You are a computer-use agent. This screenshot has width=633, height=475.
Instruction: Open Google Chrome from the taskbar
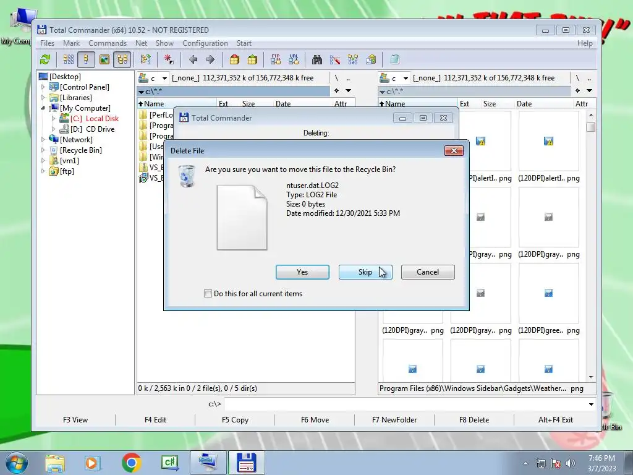tap(131, 463)
